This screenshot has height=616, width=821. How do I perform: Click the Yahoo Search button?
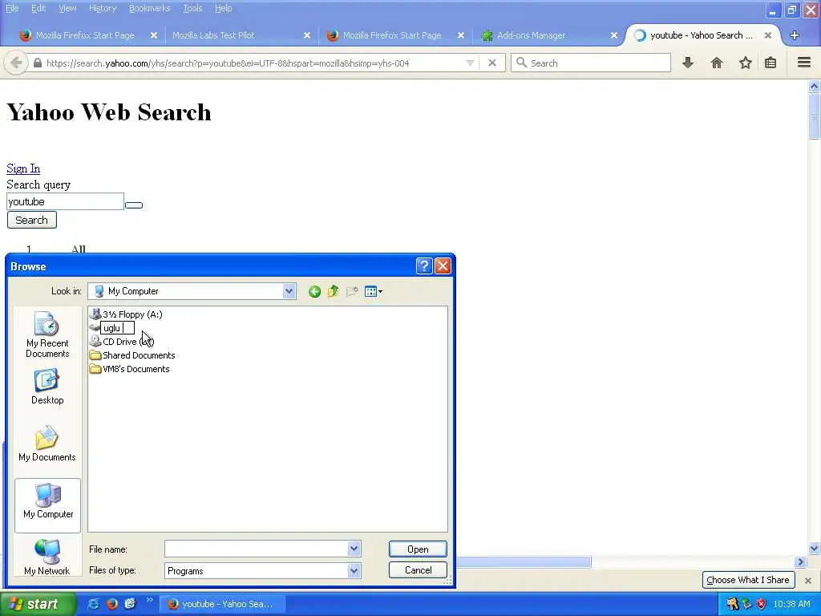pos(32,220)
